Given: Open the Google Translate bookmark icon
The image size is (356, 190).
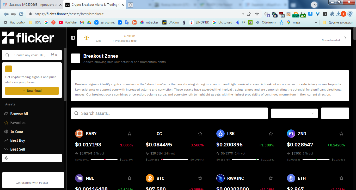Looking at the screenshot, I should [127, 22].
